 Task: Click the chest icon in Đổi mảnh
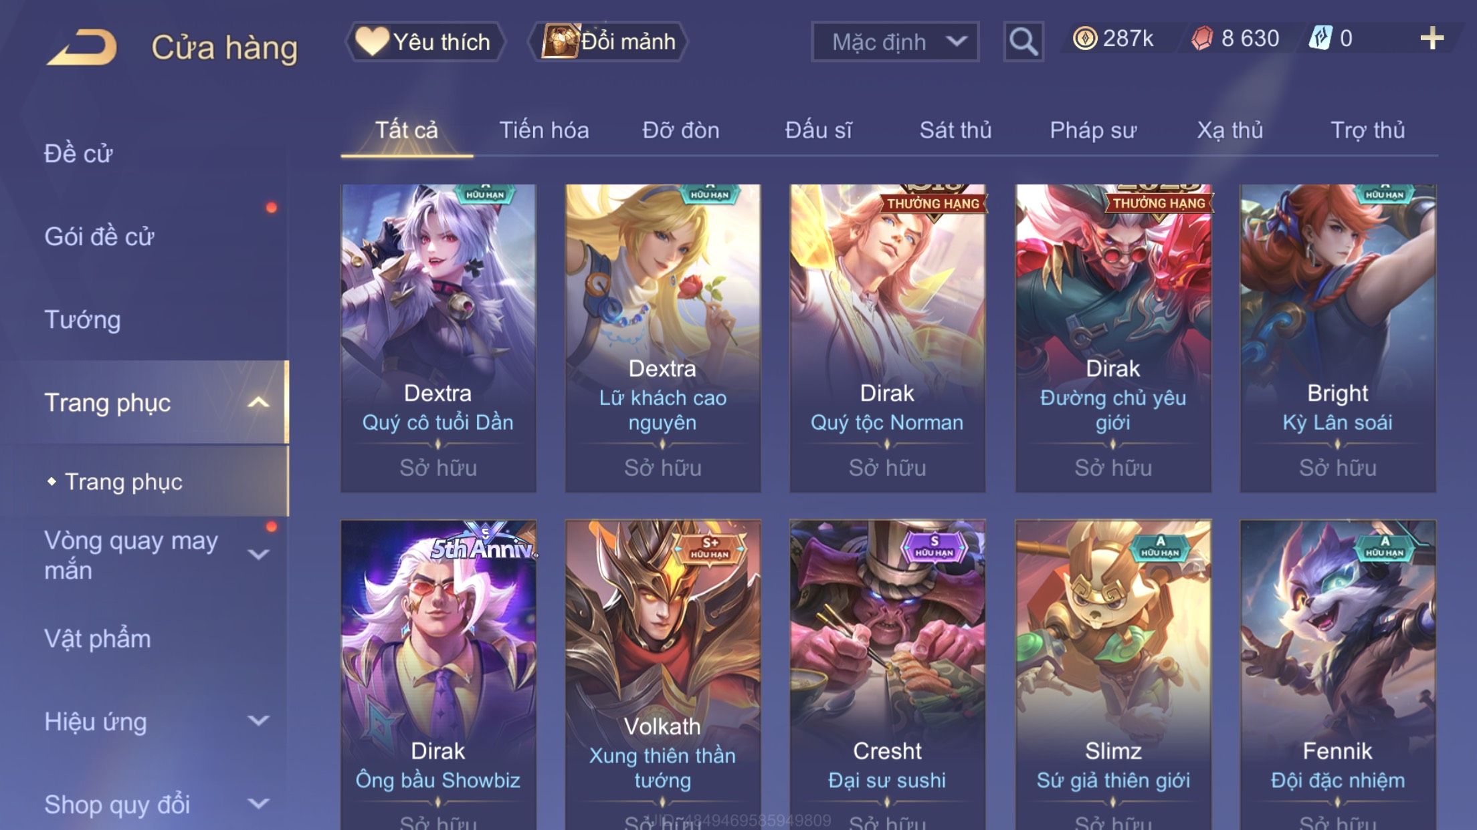pos(560,41)
